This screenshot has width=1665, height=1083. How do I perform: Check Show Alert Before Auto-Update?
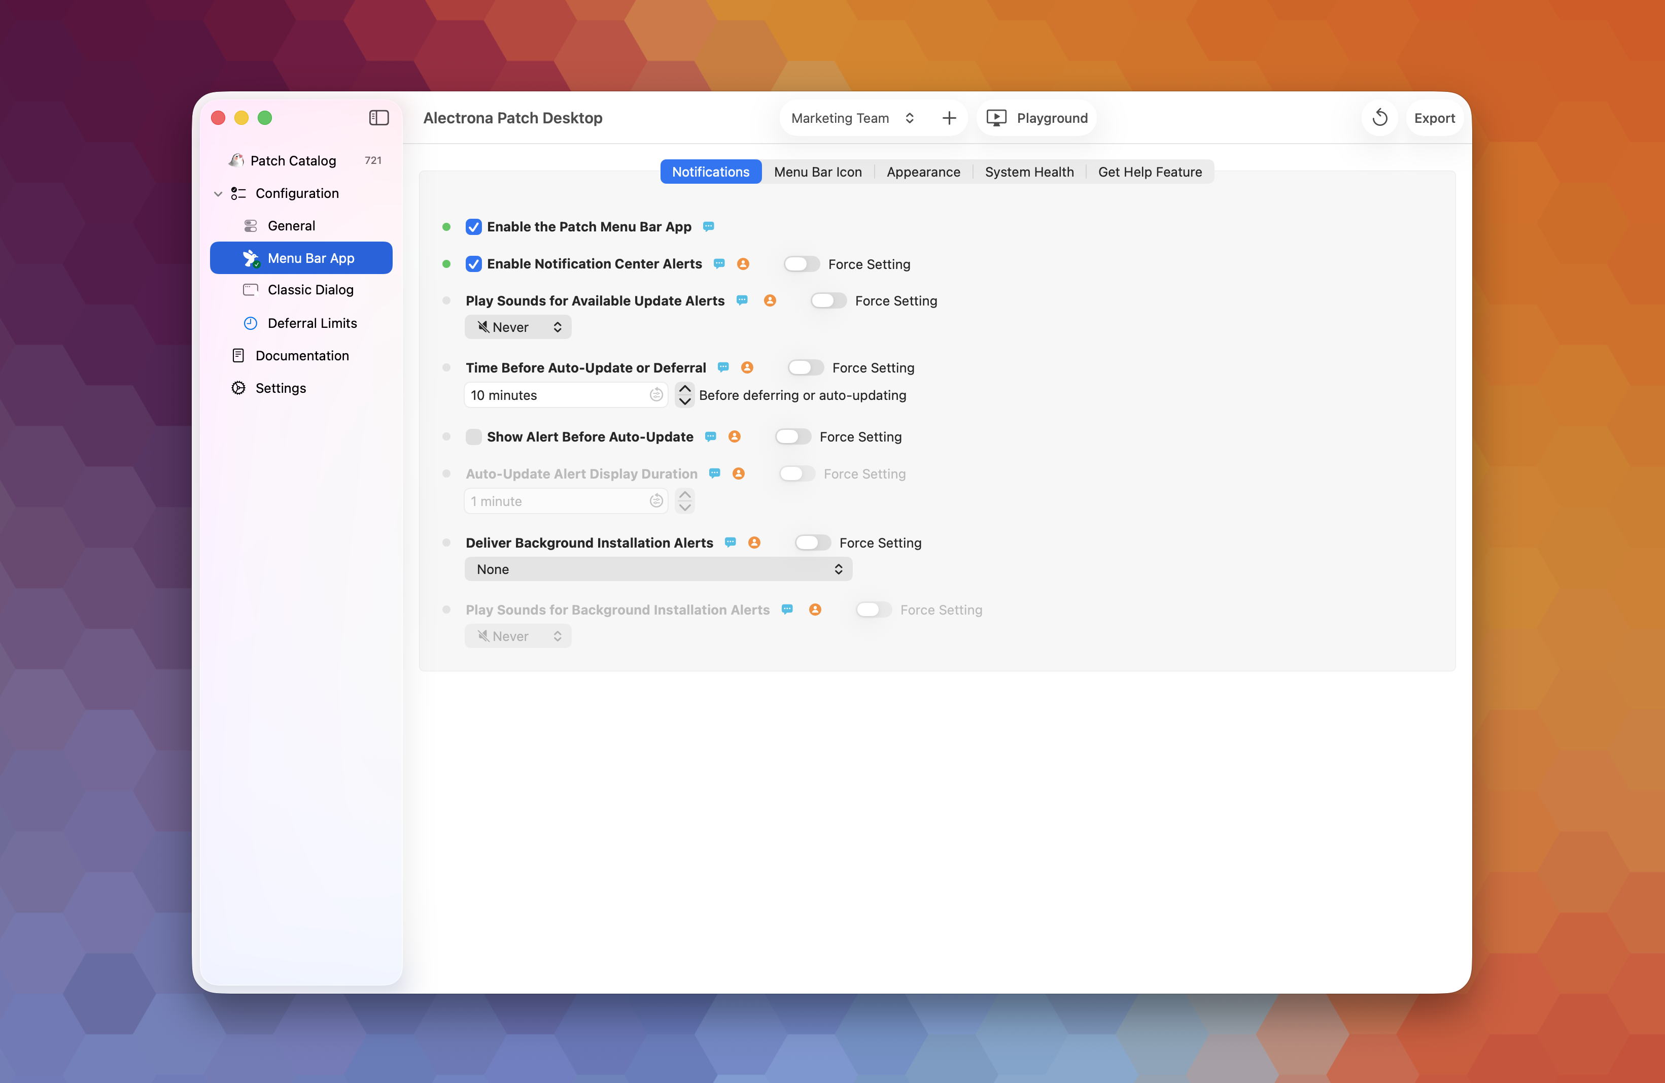(474, 436)
